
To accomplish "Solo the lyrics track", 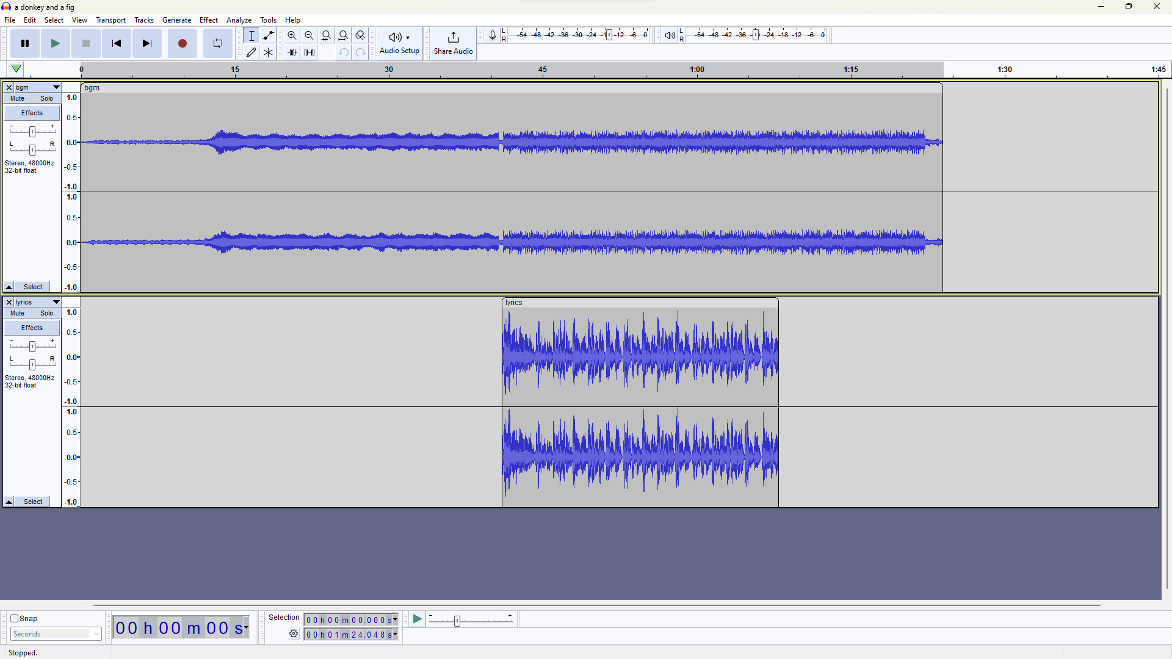I will tap(47, 313).
